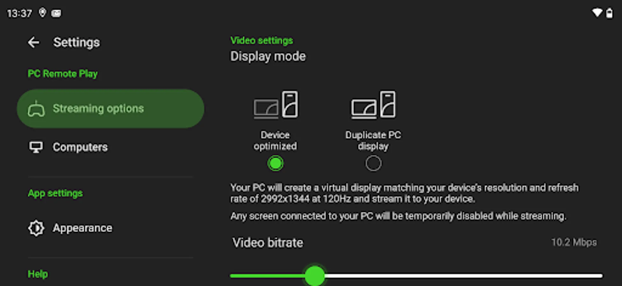Open the Streaming options menu item
This screenshot has width=622, height=286.
[111, 109]
